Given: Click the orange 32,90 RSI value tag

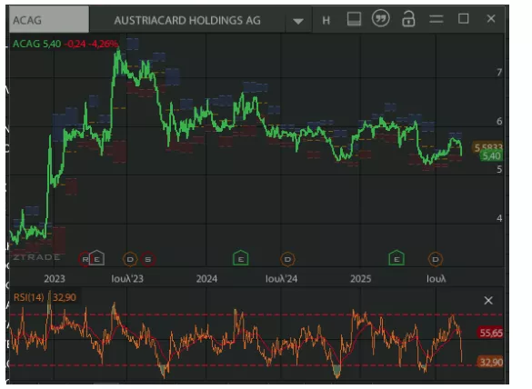Looking at the screenshot, I should point(490,363).
